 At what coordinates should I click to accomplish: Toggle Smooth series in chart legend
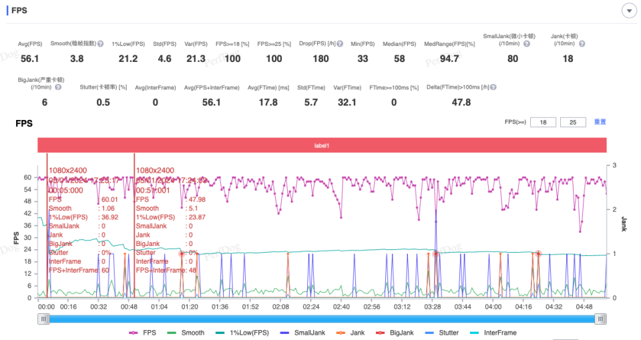point(186,333)
